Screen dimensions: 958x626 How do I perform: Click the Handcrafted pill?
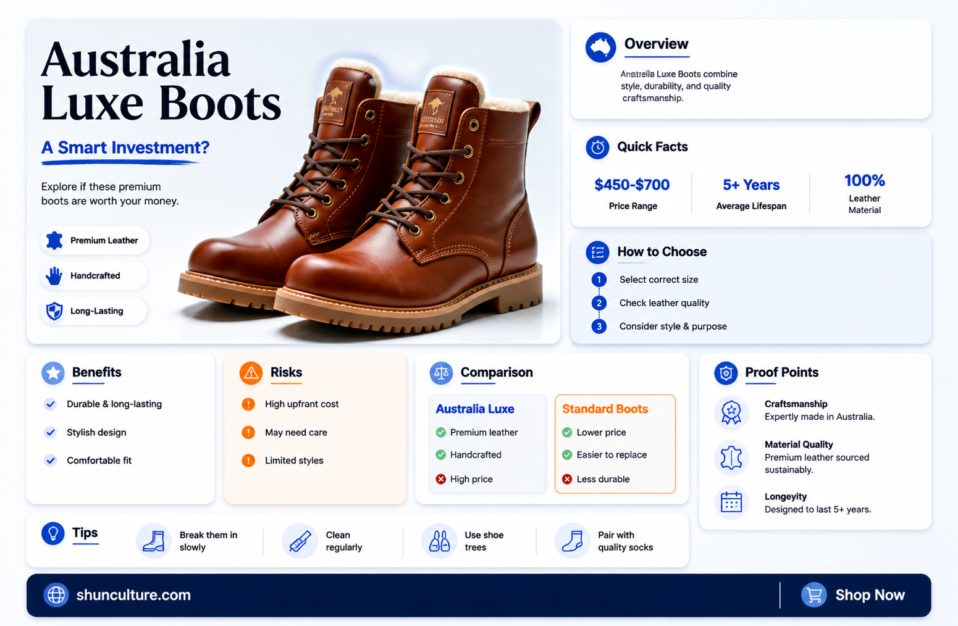tap(94, 276)
